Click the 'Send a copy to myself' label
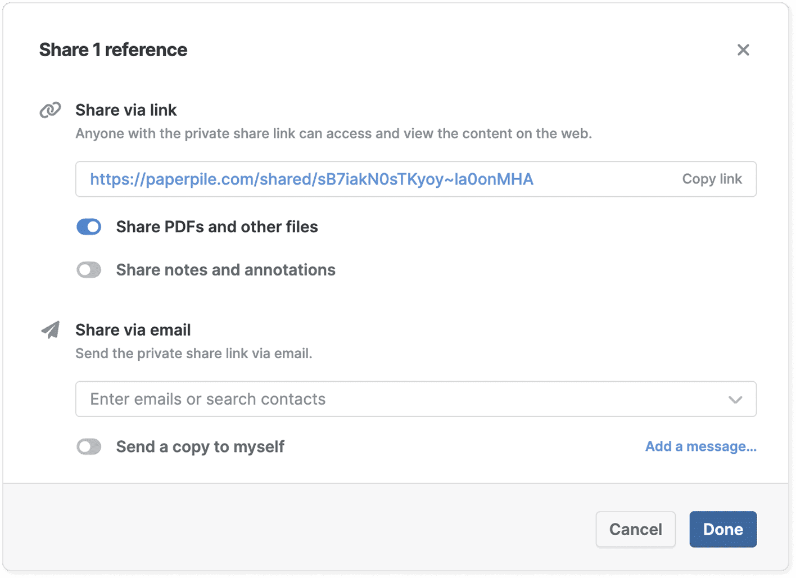Viewport: 796px width, 578px height. point(200,447)
